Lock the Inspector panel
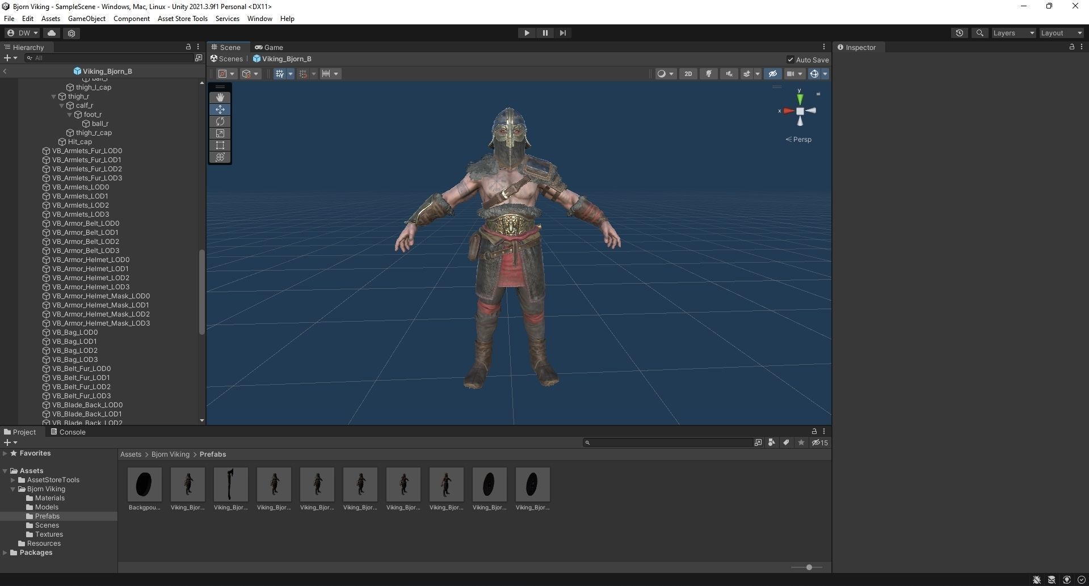This screenshot has height=586, width=1089. 1072,47
